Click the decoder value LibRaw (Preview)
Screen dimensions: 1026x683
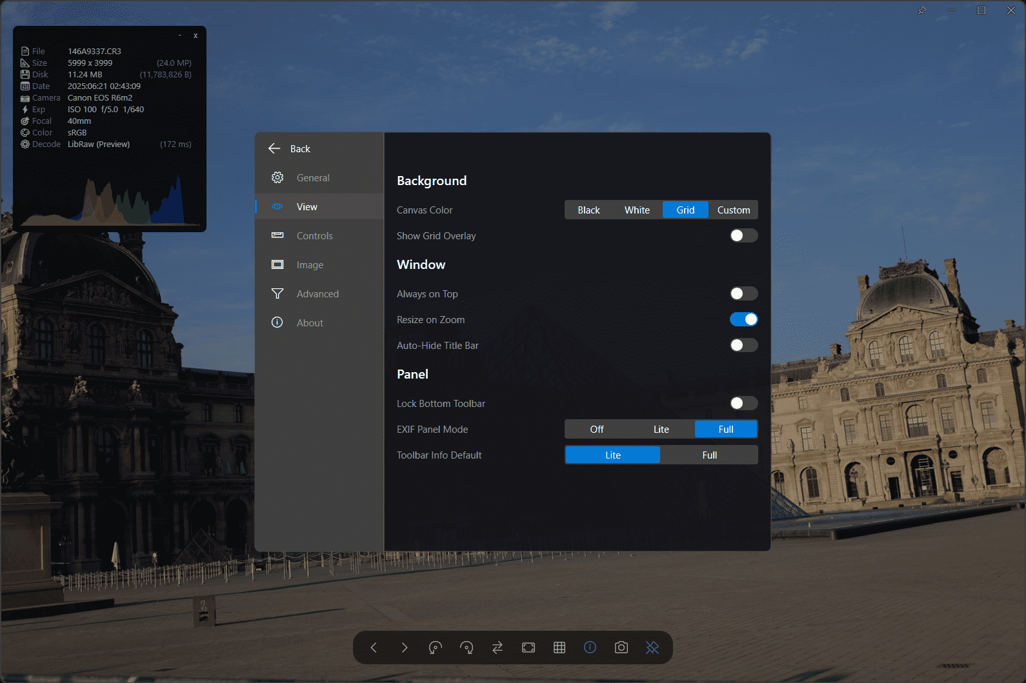pyautogui.click(x=99, y=144)
